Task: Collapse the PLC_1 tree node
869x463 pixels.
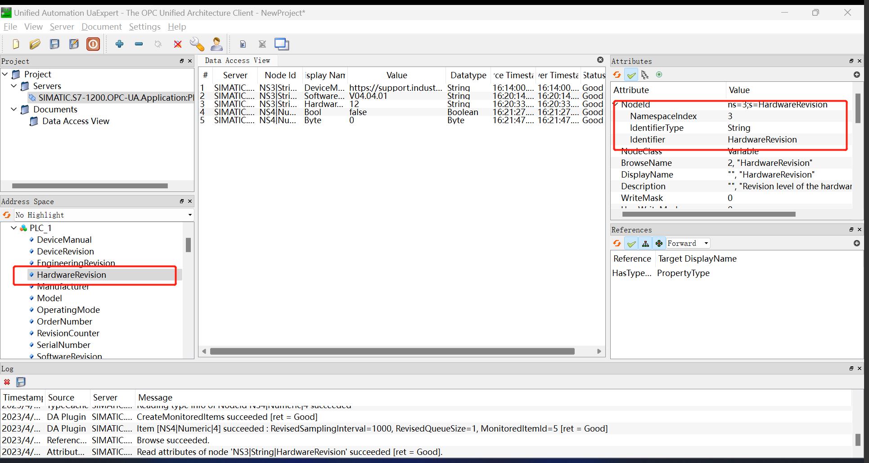Action: point(13,228)
